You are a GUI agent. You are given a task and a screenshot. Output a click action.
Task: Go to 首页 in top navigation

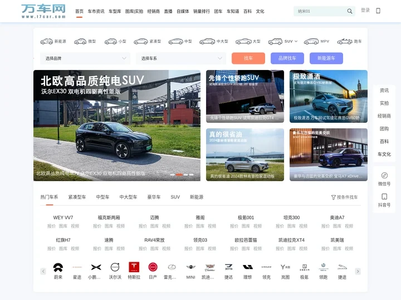(x=79, y=11)
